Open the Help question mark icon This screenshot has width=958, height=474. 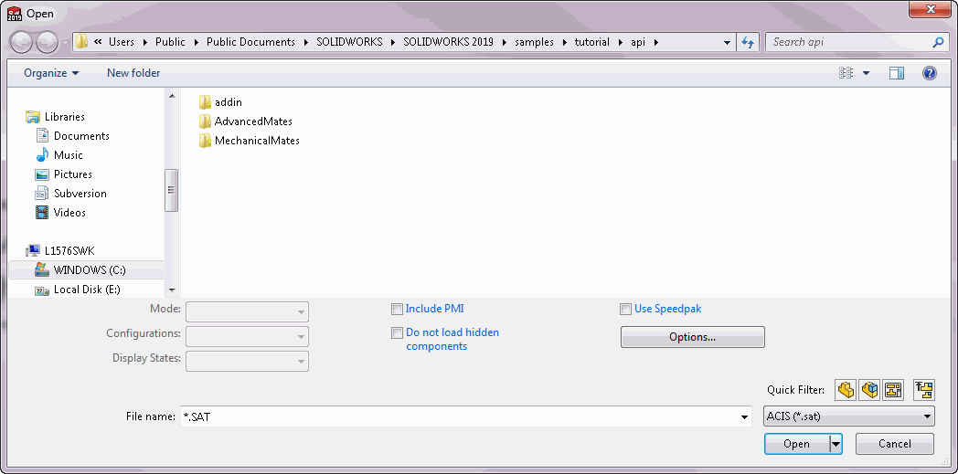point(930,73)
